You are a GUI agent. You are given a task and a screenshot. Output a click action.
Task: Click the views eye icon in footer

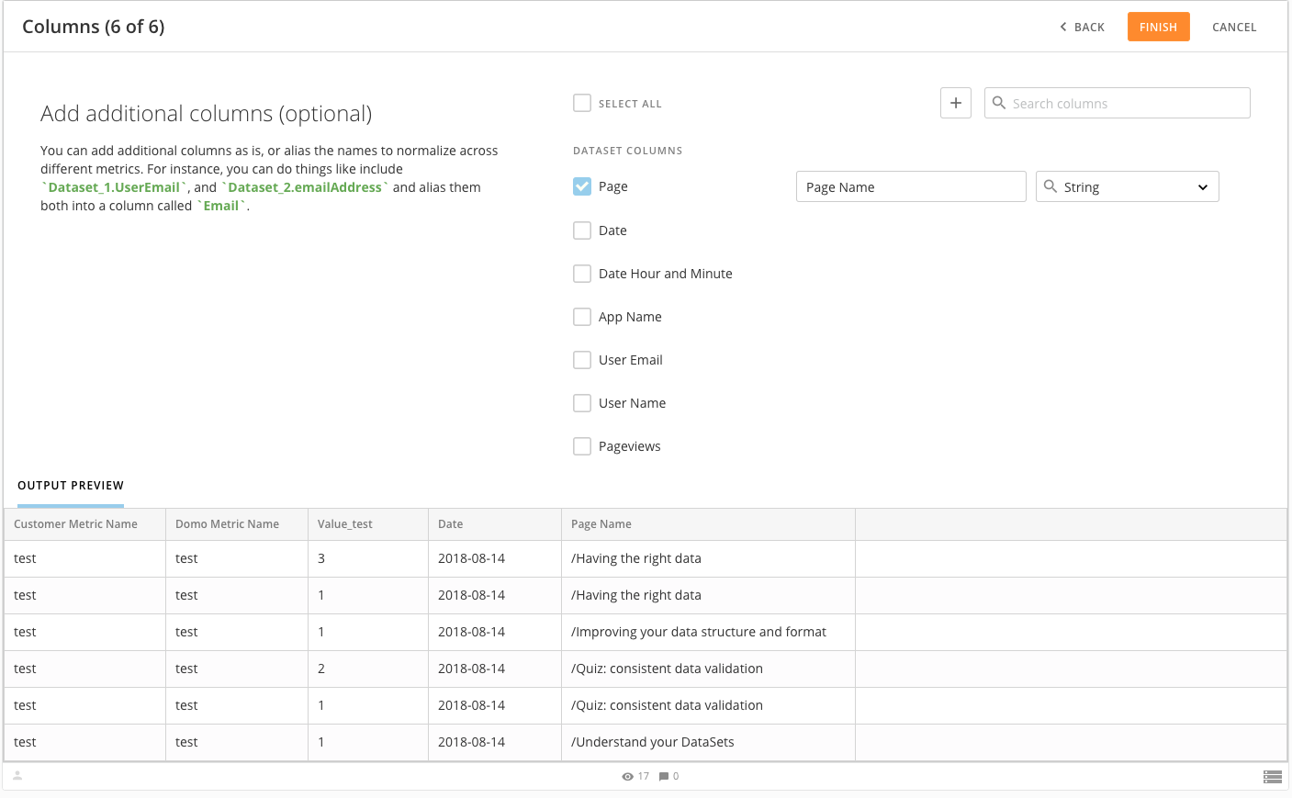pyautogui.click(x=628, y=777)
